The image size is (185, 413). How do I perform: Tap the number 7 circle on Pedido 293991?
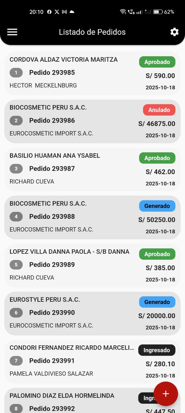(16, 361)
